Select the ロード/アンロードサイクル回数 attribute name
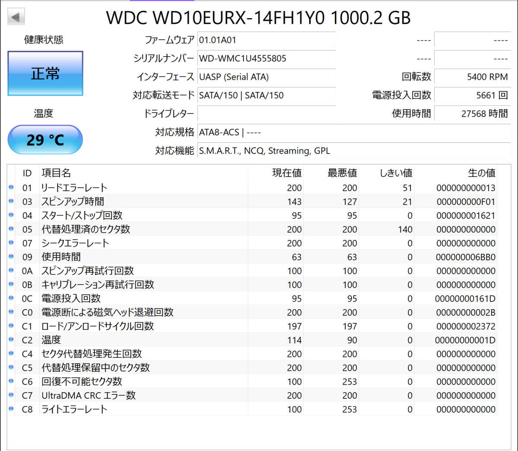The image size is (518, 451). tap(98, 326)
